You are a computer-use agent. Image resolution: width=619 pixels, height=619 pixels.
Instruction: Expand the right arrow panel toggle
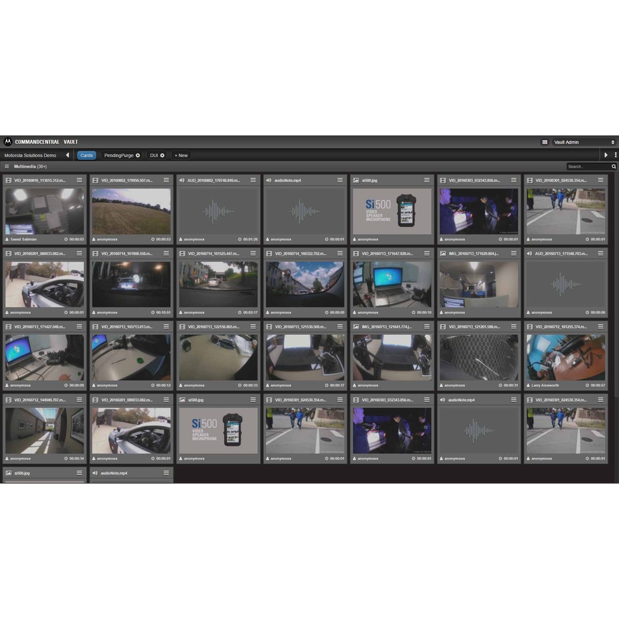pyautogui.click(x=606, y=155)
